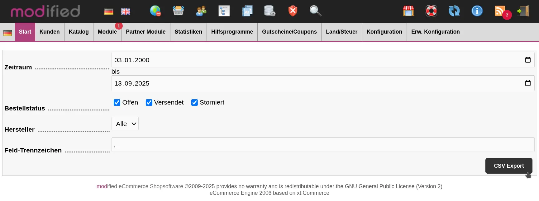Image resolution: width=539 pixels, height=201 pixels.
Task: Disable the Storniert checkbox
Action: coord(194,102)
